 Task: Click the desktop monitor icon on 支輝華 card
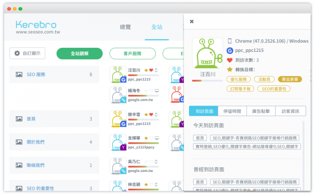(156, 138)
